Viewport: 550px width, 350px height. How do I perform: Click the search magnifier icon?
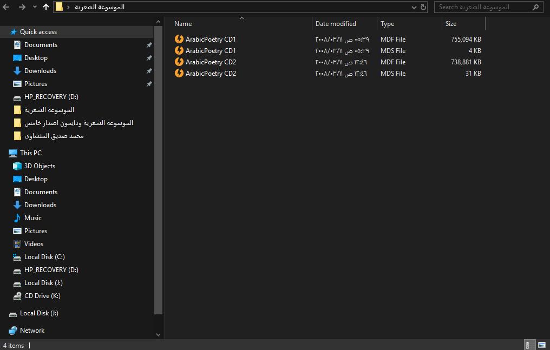[536, 7]
